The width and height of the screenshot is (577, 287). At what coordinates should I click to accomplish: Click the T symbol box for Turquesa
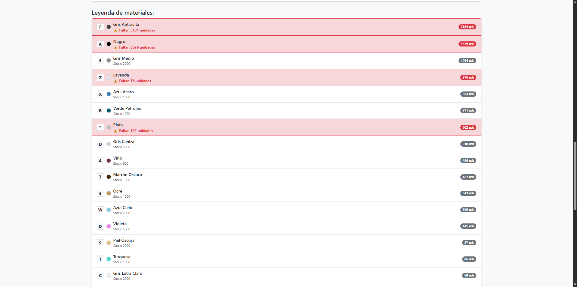(x=100, y=259)
